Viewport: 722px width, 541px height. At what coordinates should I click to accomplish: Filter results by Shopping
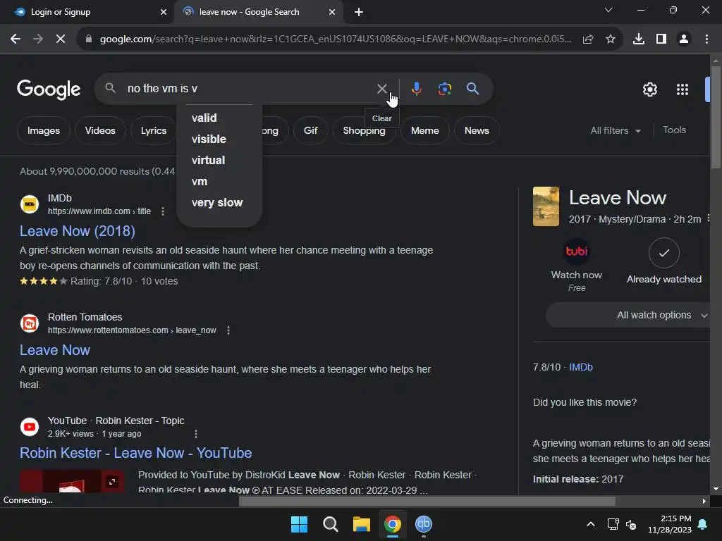tap(364, 130)
